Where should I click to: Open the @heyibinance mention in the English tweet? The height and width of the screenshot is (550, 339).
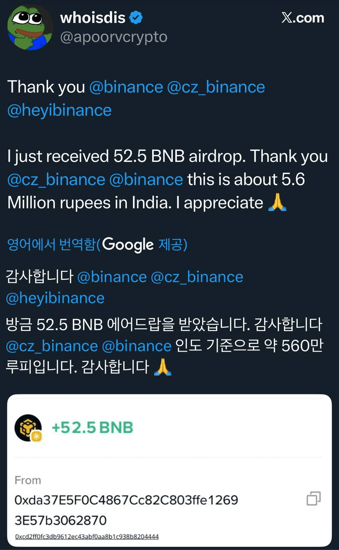60,110
